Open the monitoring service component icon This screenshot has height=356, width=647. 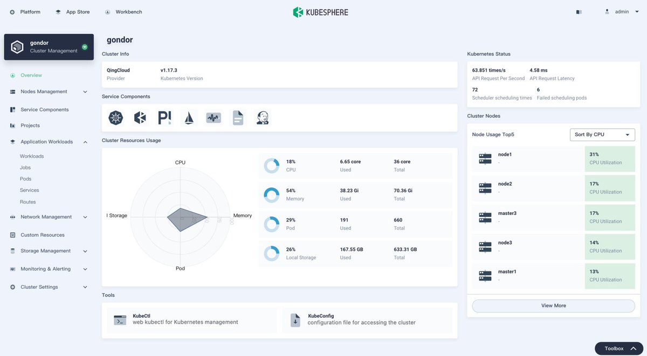coord(213,117)
